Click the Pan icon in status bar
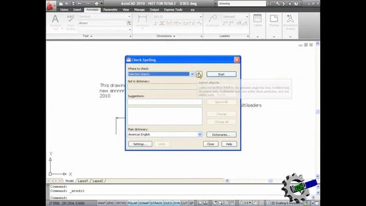366x206 pixels. [x=215, y=203]
